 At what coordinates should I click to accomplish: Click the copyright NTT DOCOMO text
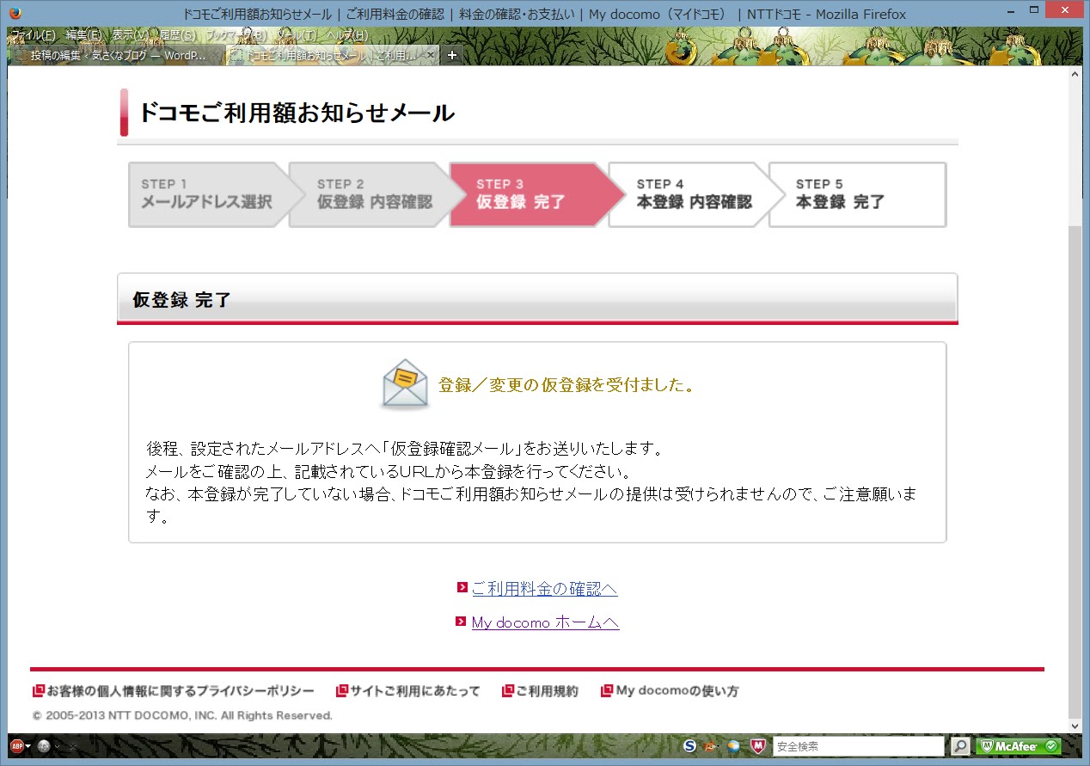pos(182,715)
